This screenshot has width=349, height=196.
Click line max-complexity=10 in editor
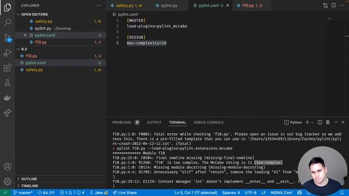coord(147,43)
